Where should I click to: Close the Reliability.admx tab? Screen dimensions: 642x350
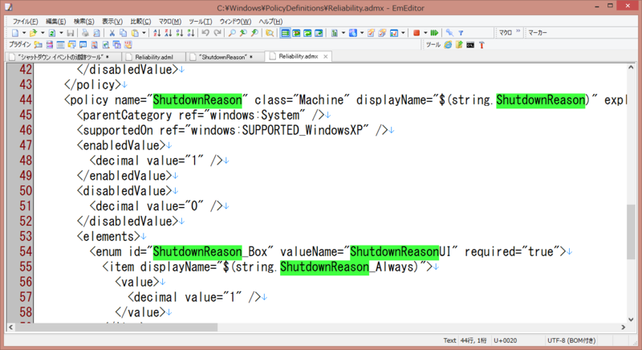[326, 56]
